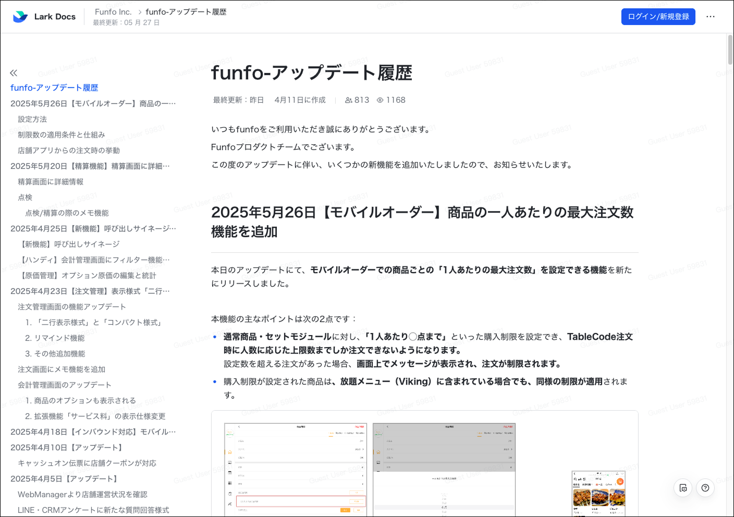This screenshot has width=734, height=517.
Task: Click header 最終更新:05 月 27 日 text
Action: coord(126,22)
